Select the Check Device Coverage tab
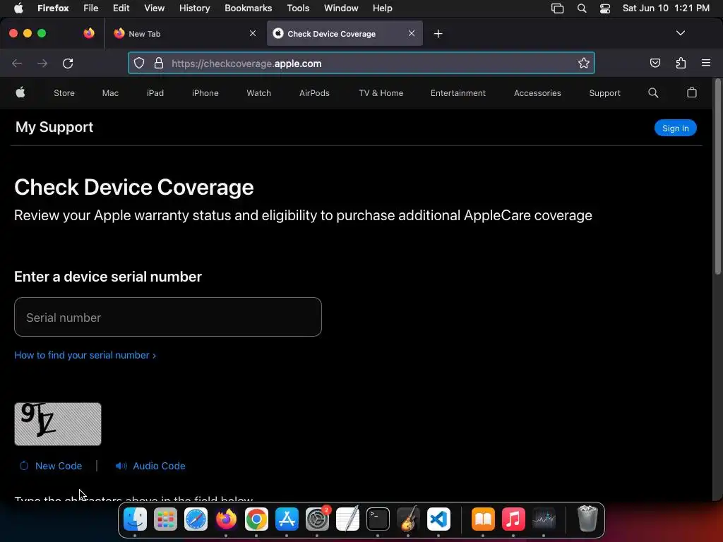The width and height of the screenshot is (723, 542). 345,34
